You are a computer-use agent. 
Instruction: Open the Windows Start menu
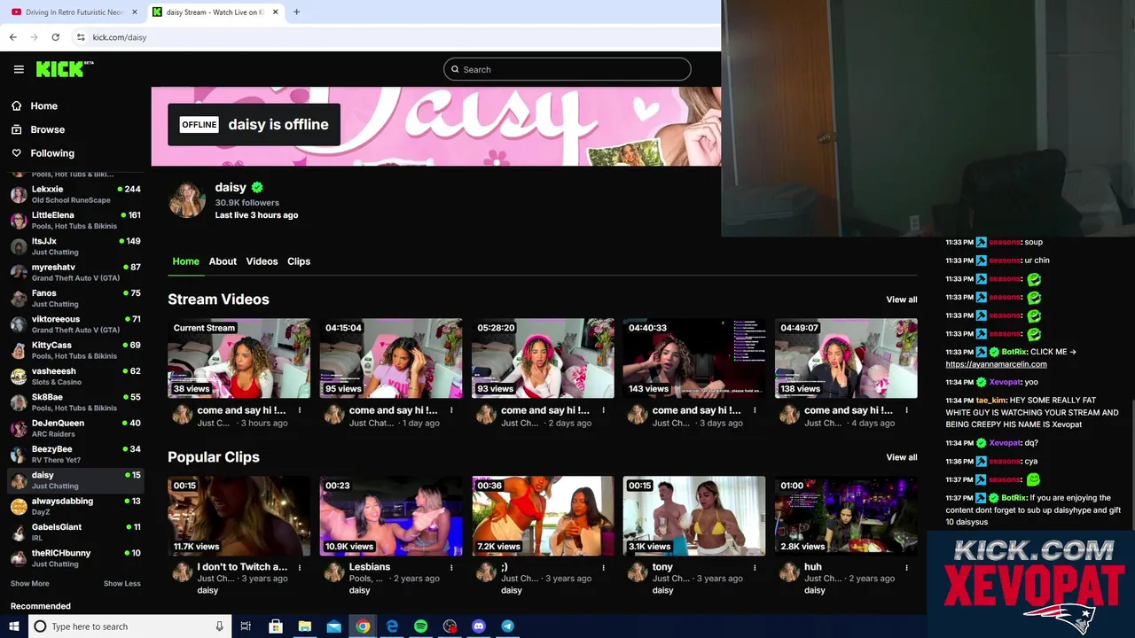pyautogui.click(x=13, y=626)
